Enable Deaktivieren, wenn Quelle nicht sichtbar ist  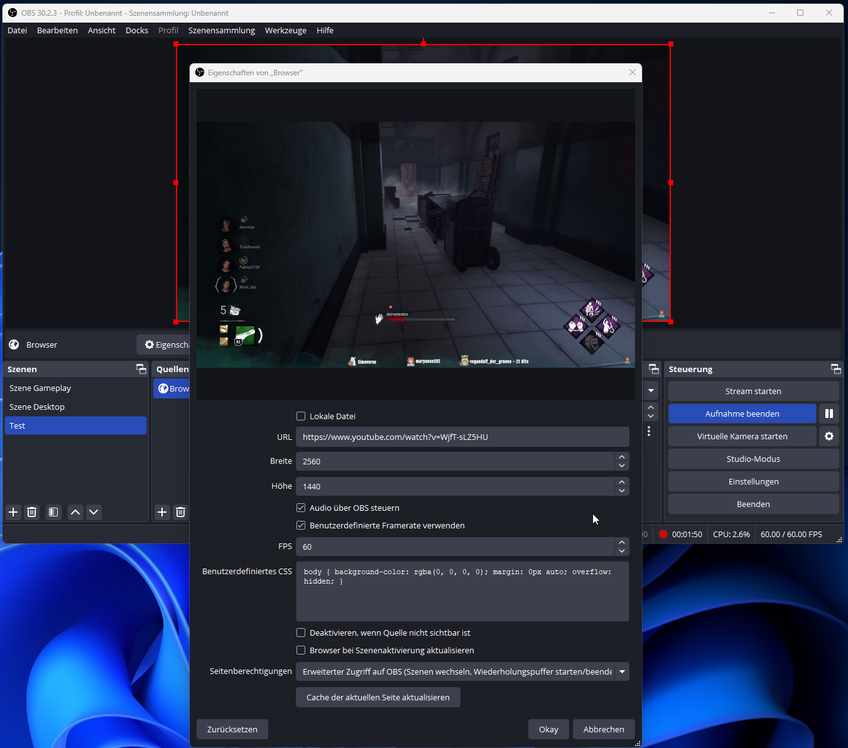(x=301, y=633)
